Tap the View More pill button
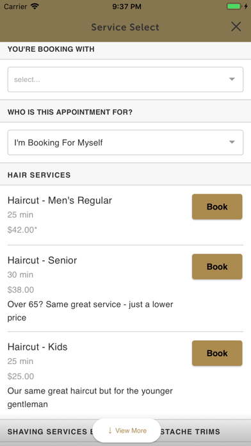This screenshot has height=446, width=251. 127,431
